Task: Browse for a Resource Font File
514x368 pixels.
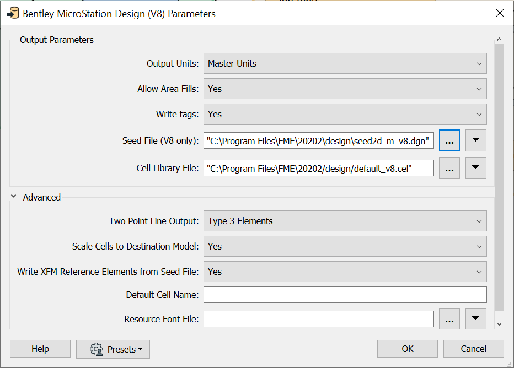Action: pyautogui.click(x=449, y=318)
